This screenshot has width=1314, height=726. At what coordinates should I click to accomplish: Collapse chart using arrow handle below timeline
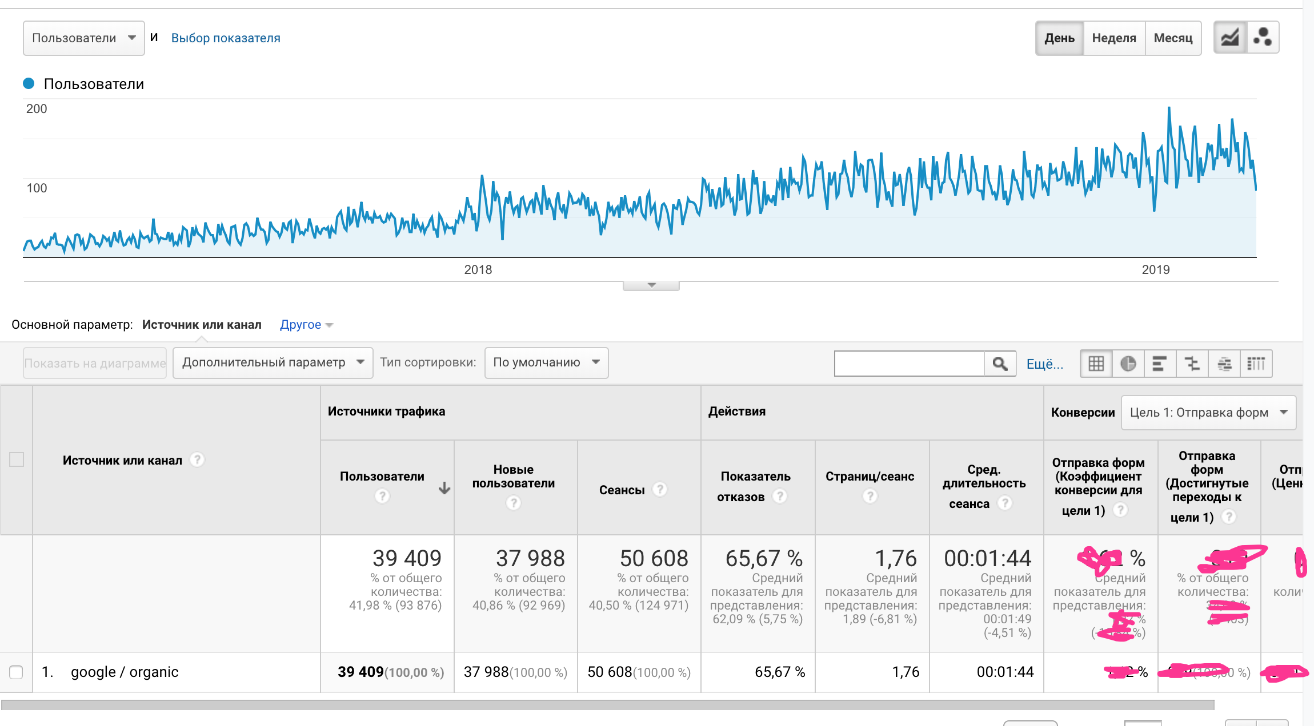(651, 285)
